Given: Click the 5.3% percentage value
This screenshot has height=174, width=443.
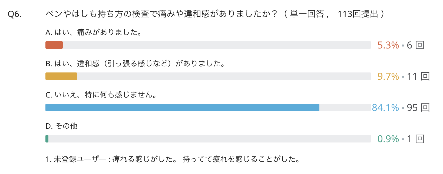Looking at the screenshot, I should [x=388, y=45].
